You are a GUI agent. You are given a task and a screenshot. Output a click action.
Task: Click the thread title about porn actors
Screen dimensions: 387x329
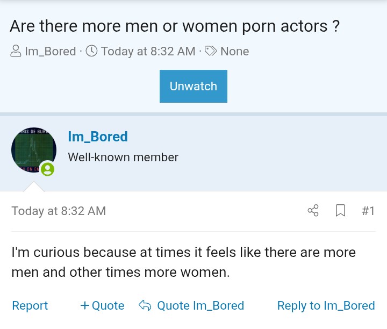pos(175,26)
